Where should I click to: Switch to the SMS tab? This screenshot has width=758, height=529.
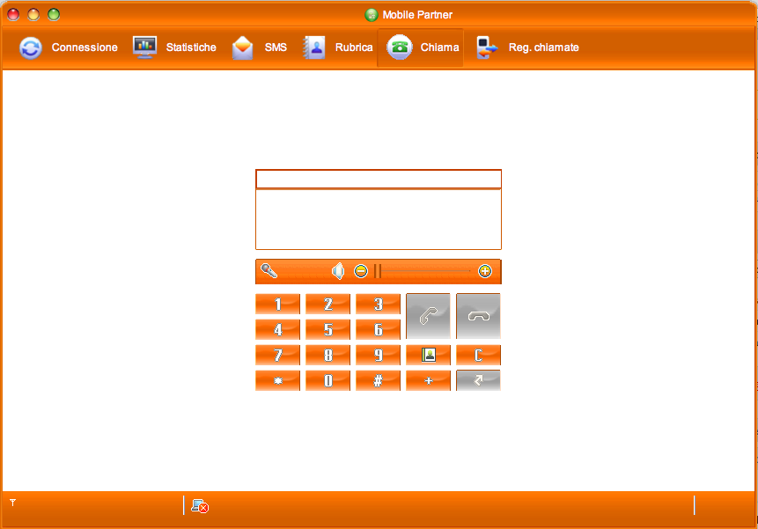pyautogui.click(x=260, y=48)
